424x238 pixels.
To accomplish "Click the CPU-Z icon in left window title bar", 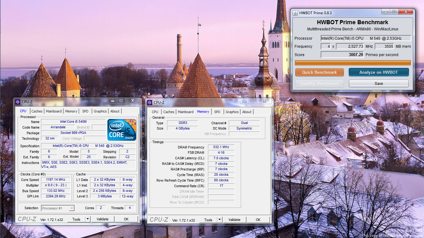I will pyautogui.click(x=18, y=102).
